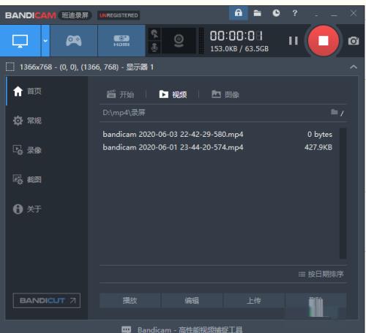Click the 播放 play button
This screenshot has height=333, width=366.
click(x=130, y=301)
